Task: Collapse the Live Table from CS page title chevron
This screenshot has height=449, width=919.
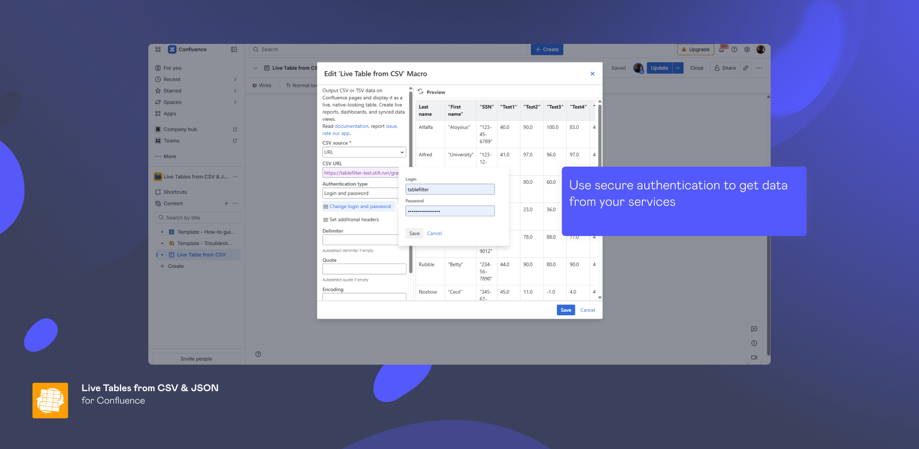Action: point(256,68)
